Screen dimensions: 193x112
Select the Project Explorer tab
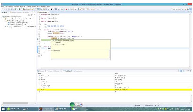(16, 12)
